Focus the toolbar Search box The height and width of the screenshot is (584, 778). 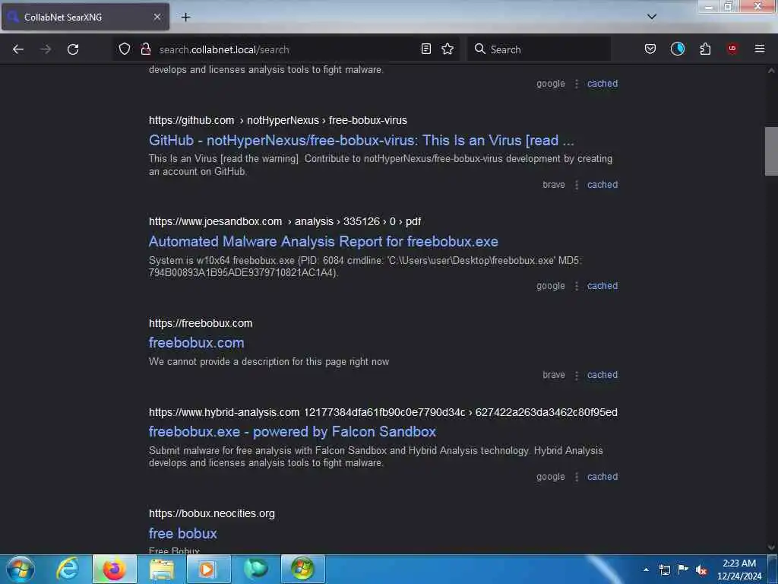(539, 49)
